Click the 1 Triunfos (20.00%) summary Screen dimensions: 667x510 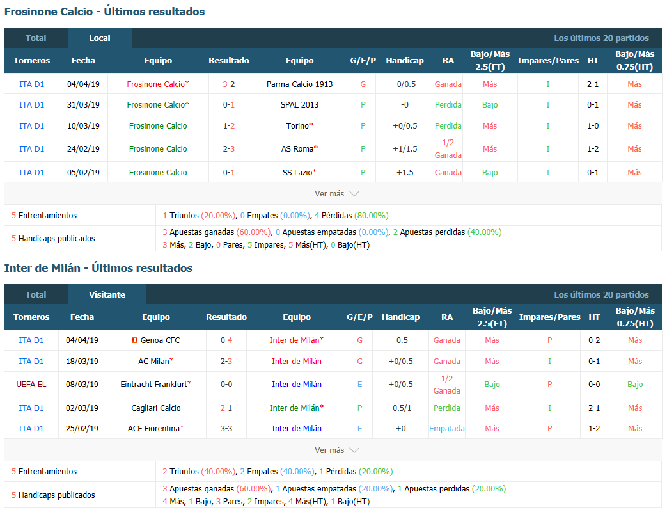[199, 216]
